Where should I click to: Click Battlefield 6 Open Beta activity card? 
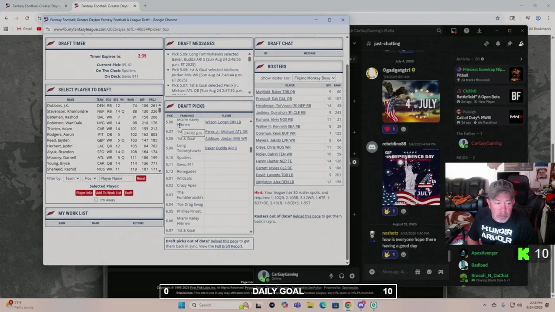pos(490,96)
